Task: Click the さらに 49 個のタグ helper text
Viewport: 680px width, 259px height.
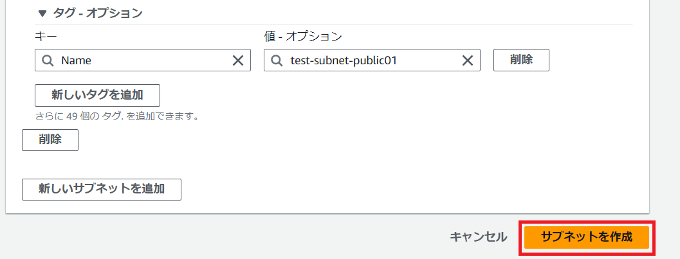Action: (x=116, y=116)
